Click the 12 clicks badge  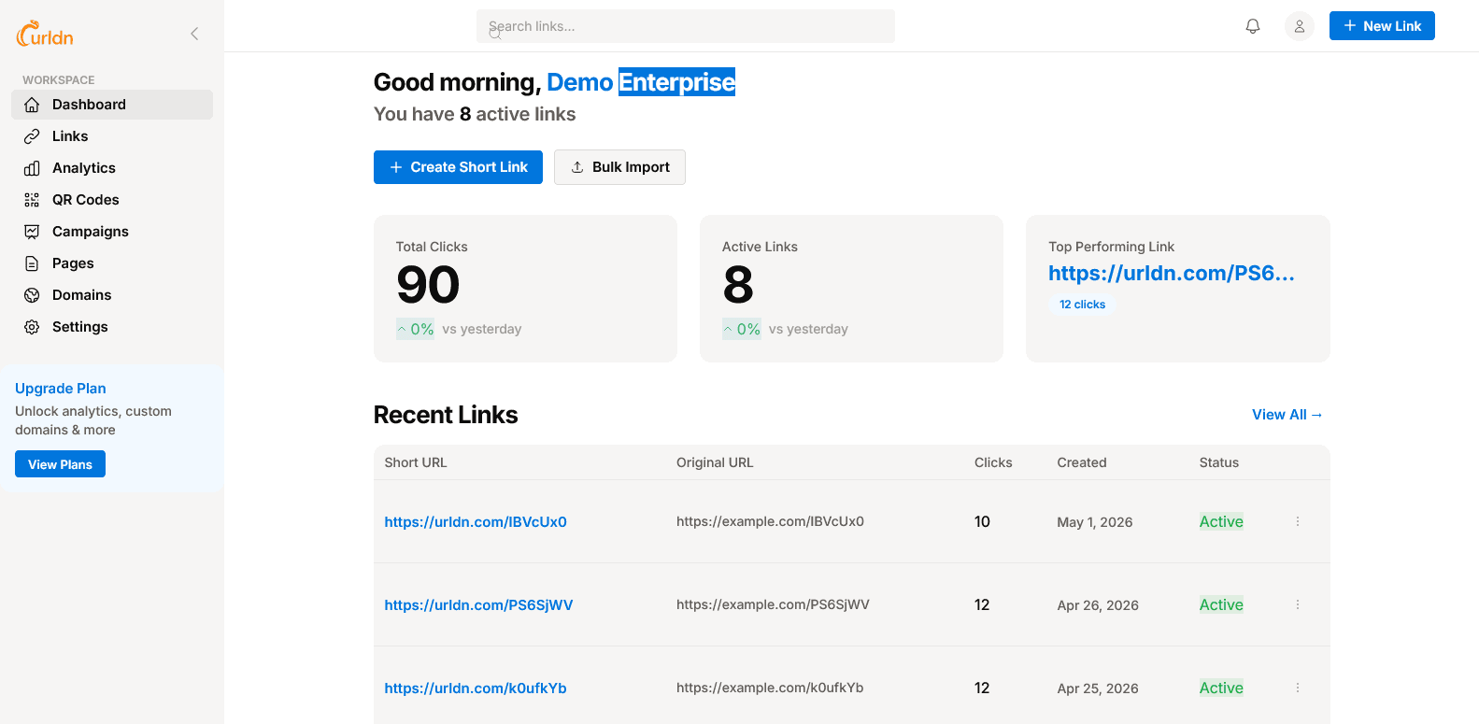pyautogui.click(x=1082, y=305)
